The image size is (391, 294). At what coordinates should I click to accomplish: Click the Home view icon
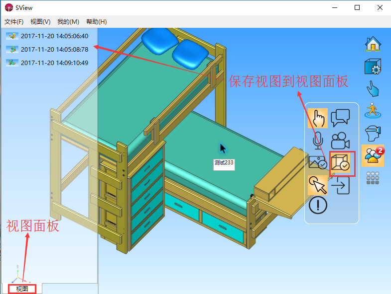pyautogui.click(x=373, y=44)
